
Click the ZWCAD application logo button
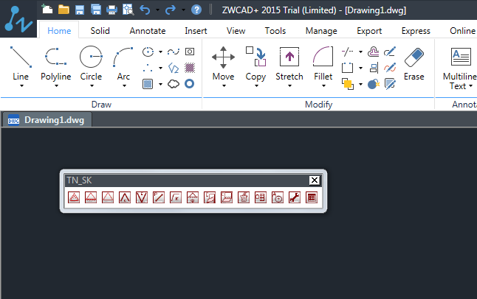click(17, 18)
